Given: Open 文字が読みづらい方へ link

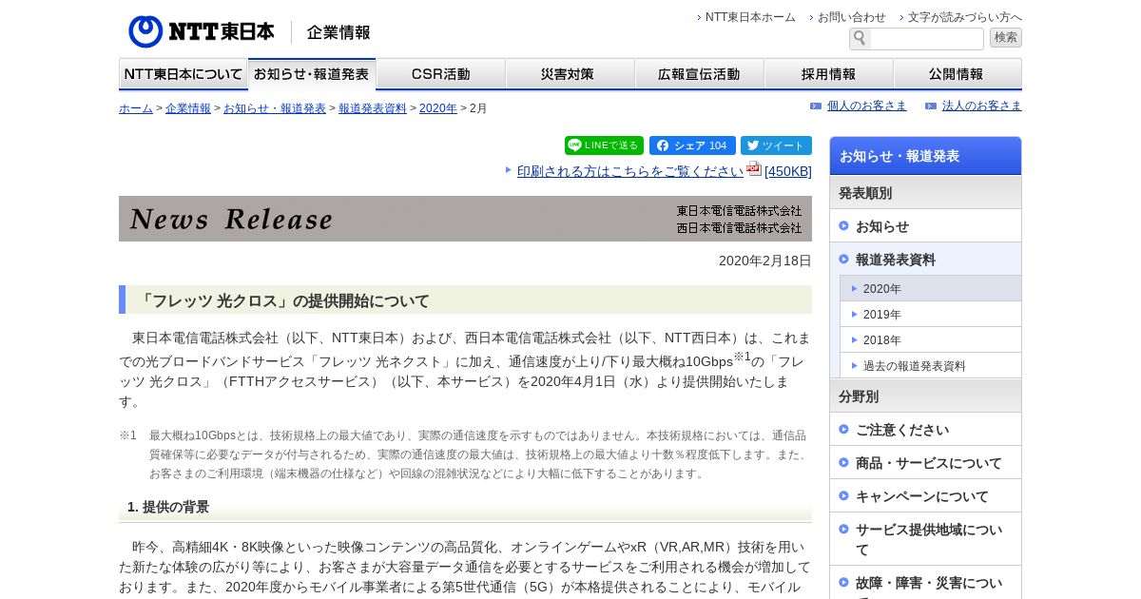Looking at the screenshot, I should (x=965, y=17).
